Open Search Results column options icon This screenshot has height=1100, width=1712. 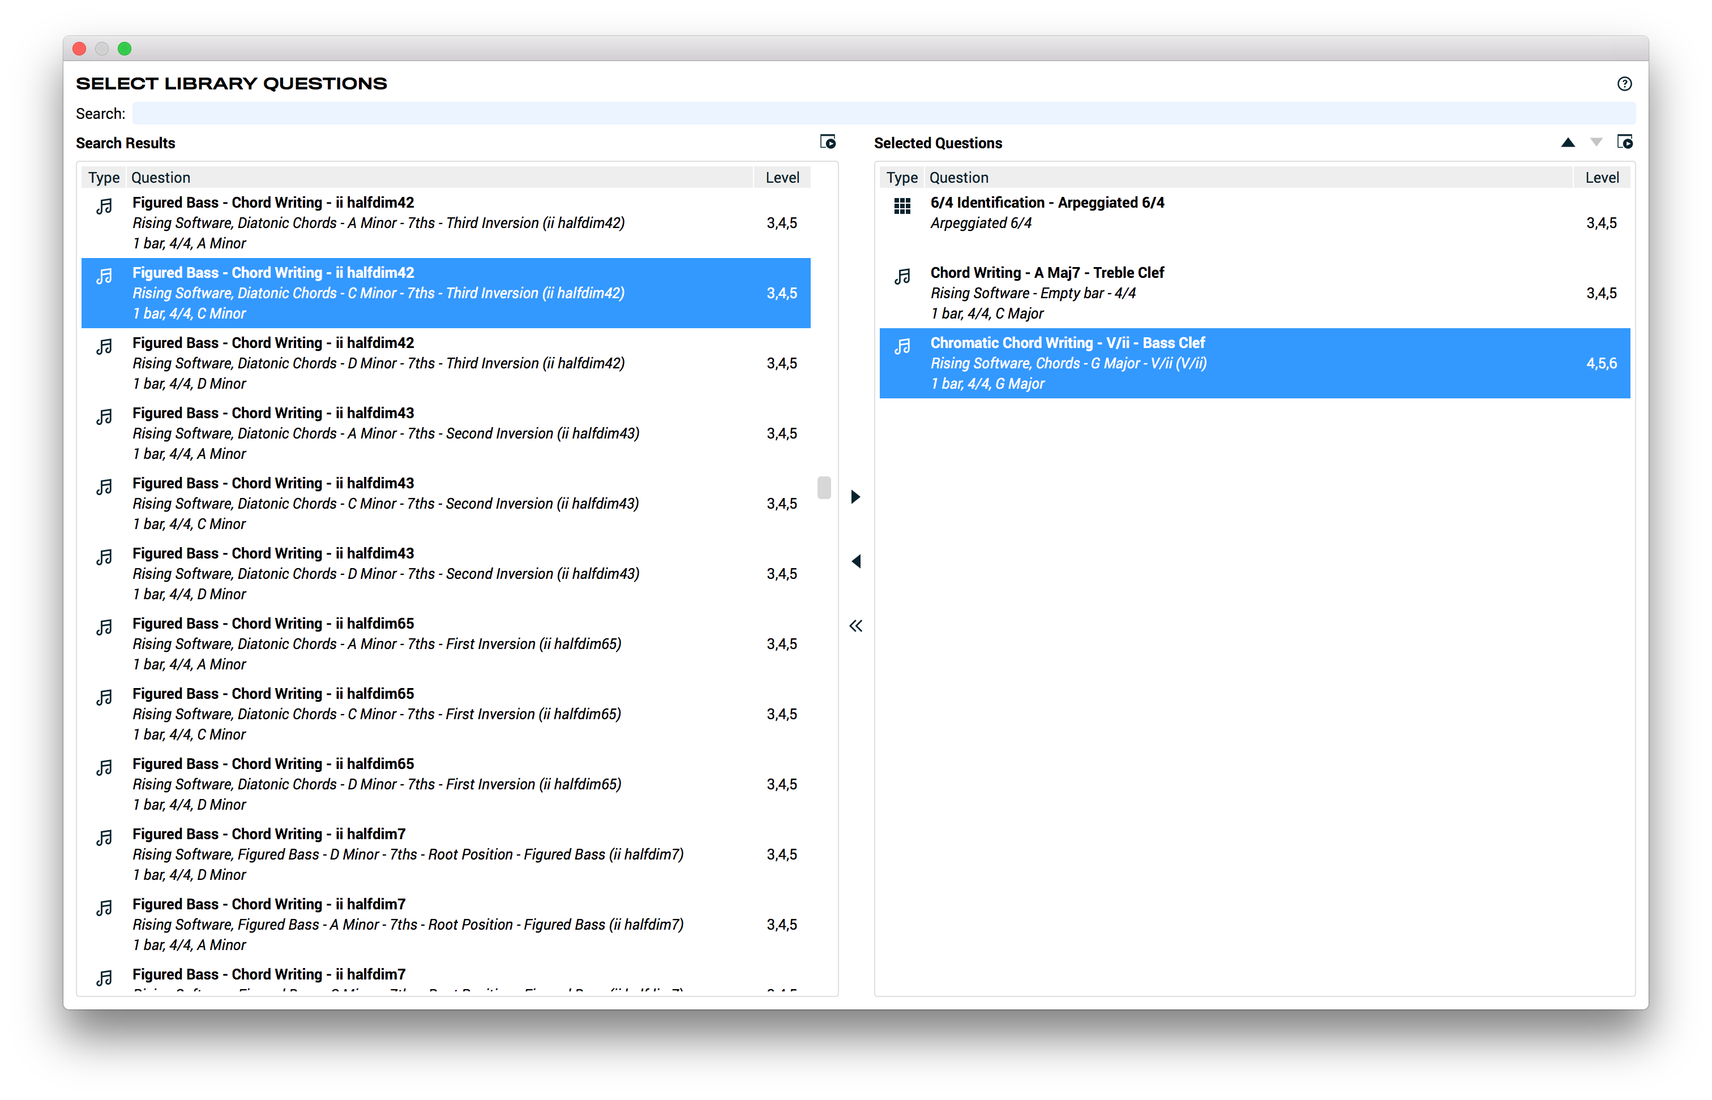point(828,142)
